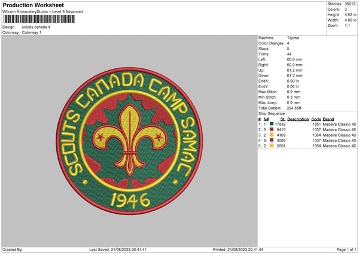Click the 'Last Saved: 21/08/2023 20.41.41' footer text
The height and width of the screenshot is (254, 359).
pos(118,250)
